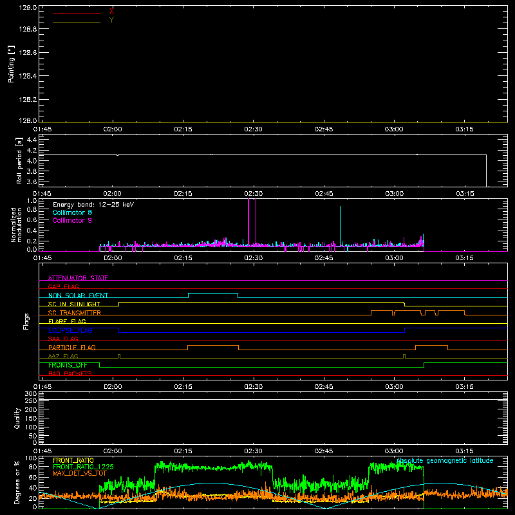Click the white Quality line at 250
Screen dimensions: 515x515
pos(273,400)
